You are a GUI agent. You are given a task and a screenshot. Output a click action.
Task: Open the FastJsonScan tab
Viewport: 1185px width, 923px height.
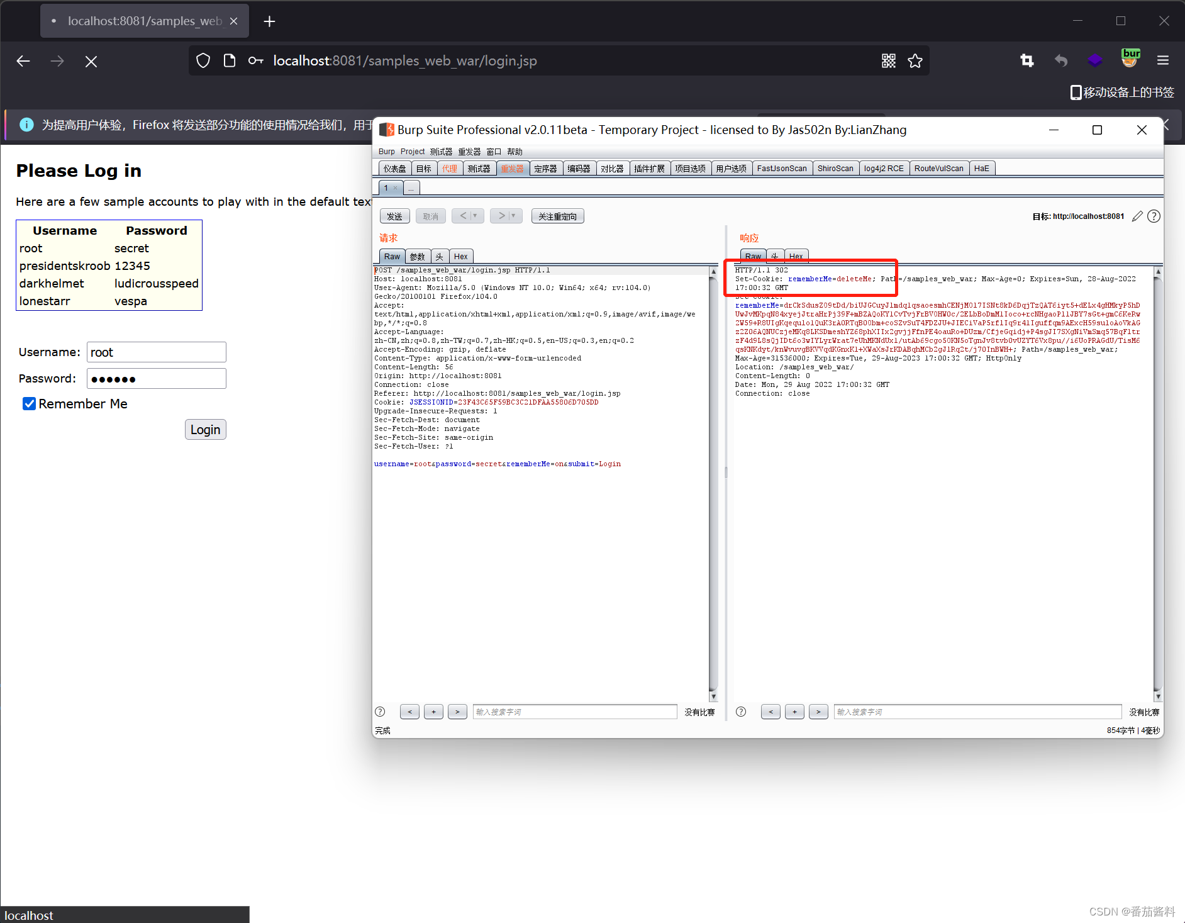click(x=782, y=169)
